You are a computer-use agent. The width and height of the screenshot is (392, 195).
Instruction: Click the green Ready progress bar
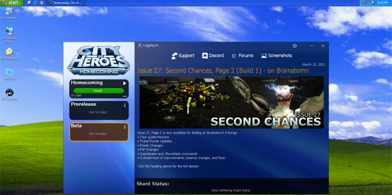(99, 91)
